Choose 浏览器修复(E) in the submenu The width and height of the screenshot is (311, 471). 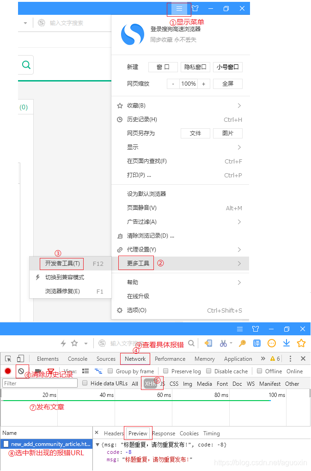pyautogui.click(x=70, y=291)
